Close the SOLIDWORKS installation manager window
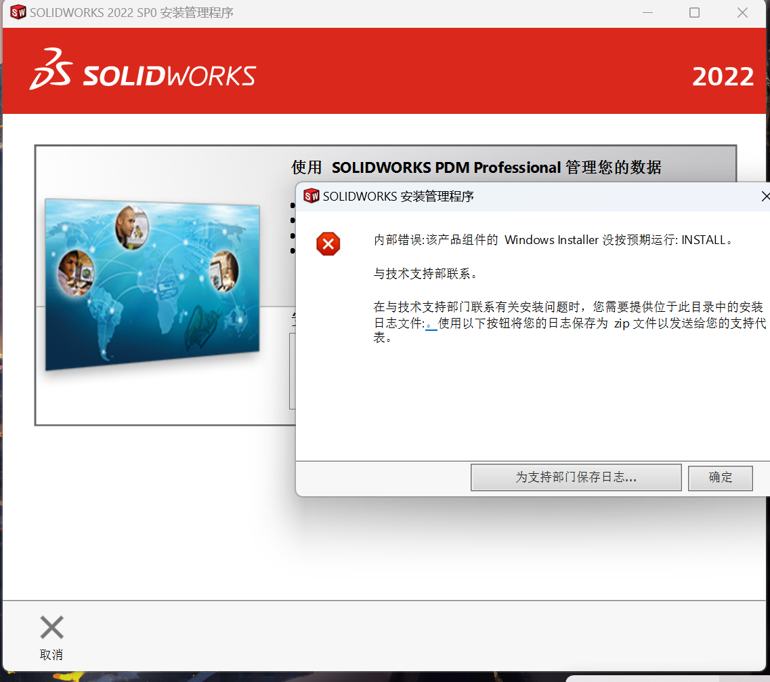770x682 pixels. coord(742,13)
